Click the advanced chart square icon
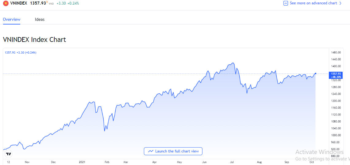350x165 pixels. click(x=286, y=3)
